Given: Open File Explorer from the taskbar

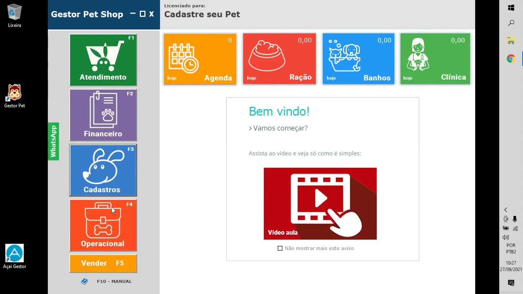Looking at the screenshot, I should pyautogui.click(x=511, y=41).
